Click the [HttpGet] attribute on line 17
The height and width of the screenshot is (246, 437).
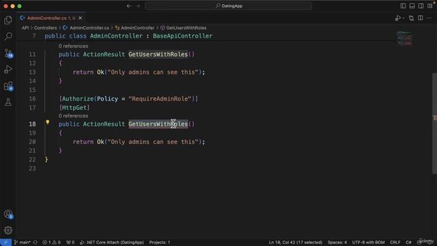tap(74, 108)
